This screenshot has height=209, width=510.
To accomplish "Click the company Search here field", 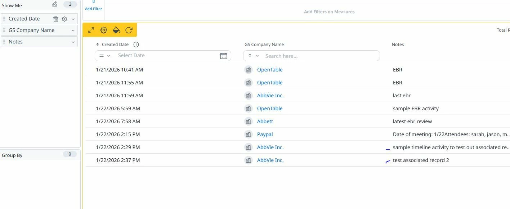I will pyautogui.click(x=321, y=56).
